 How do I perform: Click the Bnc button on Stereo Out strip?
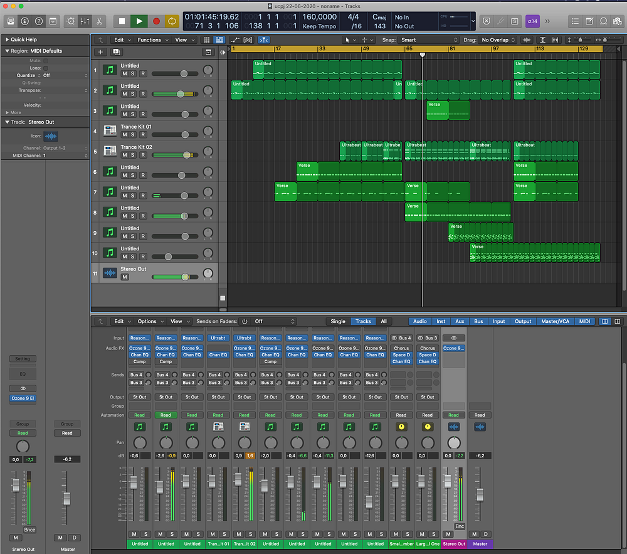(460, 526)
